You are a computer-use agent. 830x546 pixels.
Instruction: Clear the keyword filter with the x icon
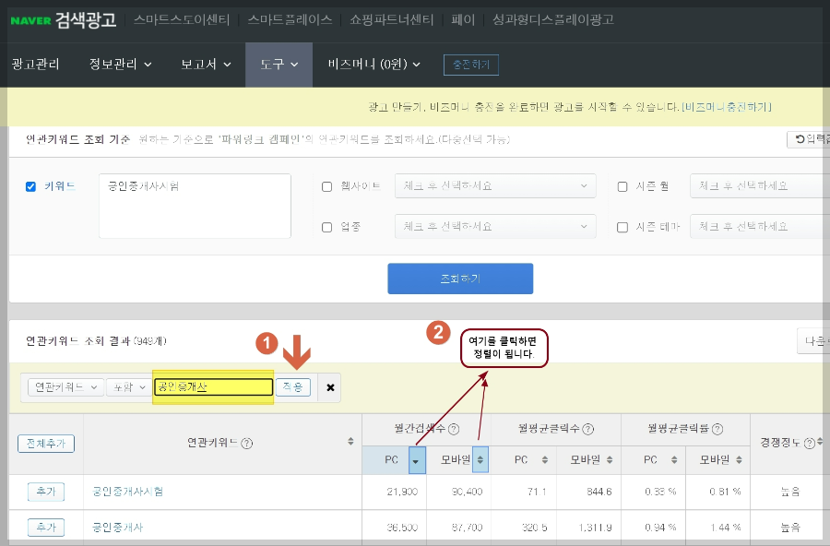(x=329, y=387)
